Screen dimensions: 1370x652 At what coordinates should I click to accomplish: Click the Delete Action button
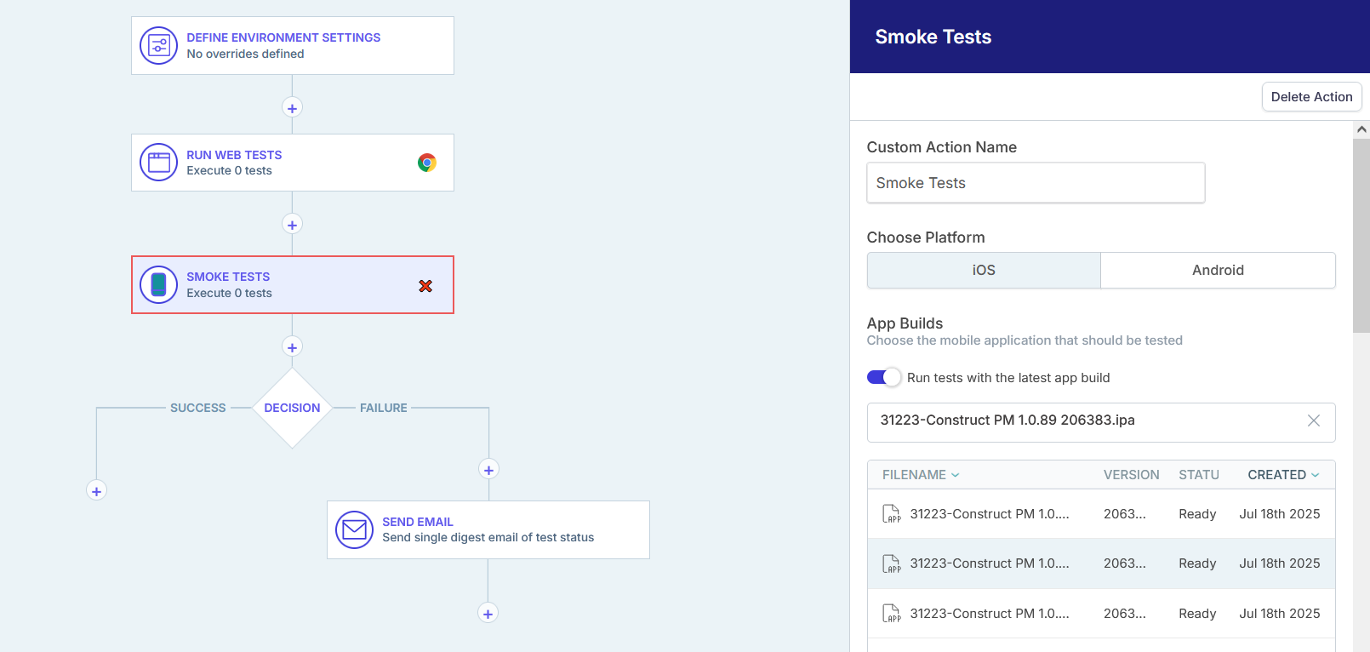click(1310, 97)
